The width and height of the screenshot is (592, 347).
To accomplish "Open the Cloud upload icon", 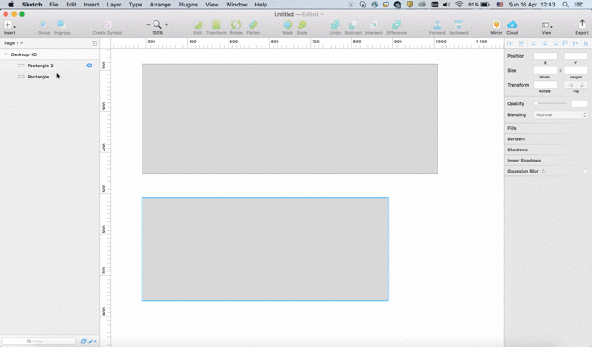I will pyautogui.click(x=512, y=25).
